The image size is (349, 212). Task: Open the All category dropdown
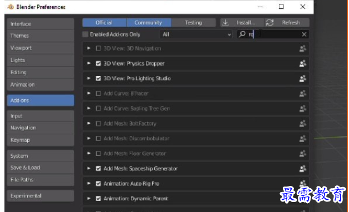(196, 34)
